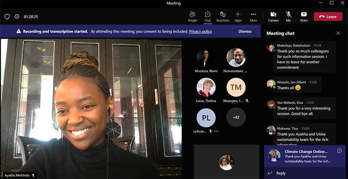
Task: Open the Reactions menu
Action: pos(223,16)
